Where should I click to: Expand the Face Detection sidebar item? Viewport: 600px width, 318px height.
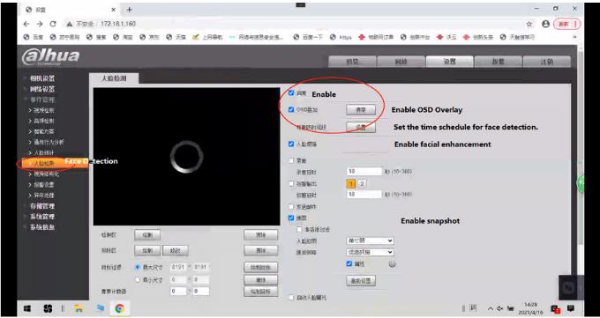pyautogui.click(x=44, y=163)
